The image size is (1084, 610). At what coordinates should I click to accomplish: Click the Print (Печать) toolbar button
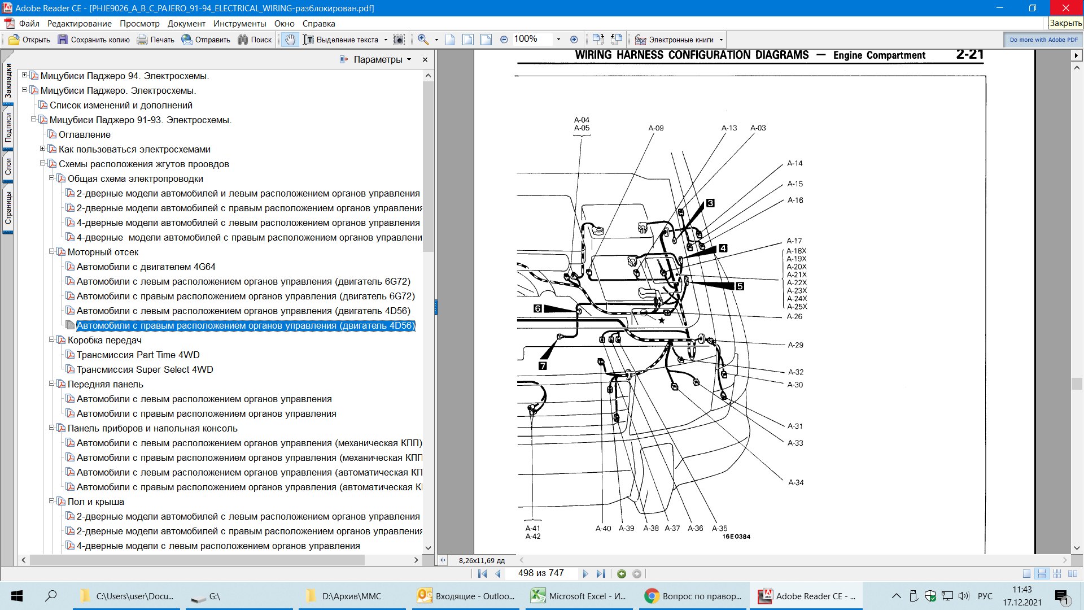pyautogui.click(x=155, y=40)
